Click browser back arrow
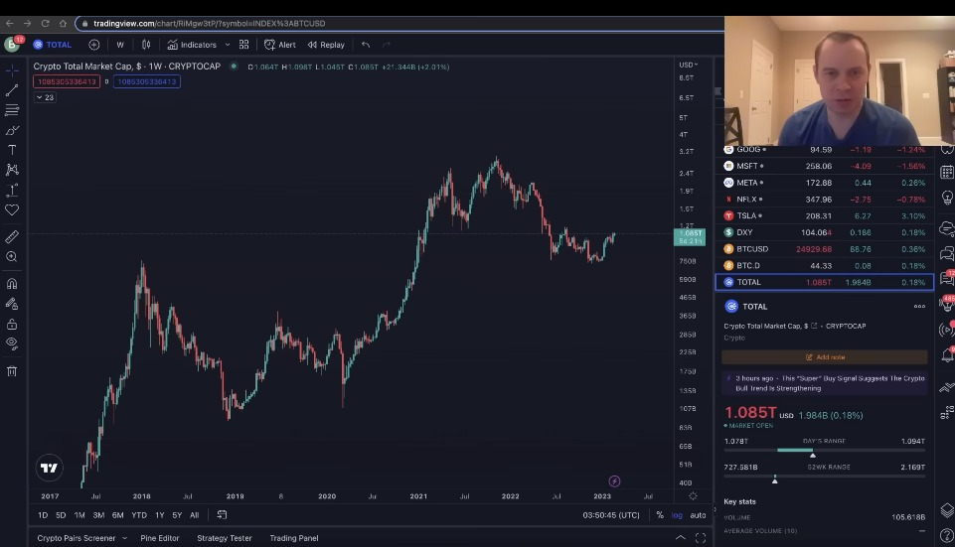The image size is (955, 547). (x=10, y=23)
